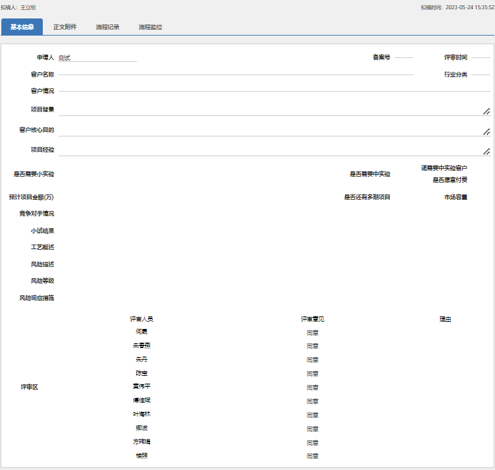Click 同意 opinion in 叶海林's row

[313, 415]
